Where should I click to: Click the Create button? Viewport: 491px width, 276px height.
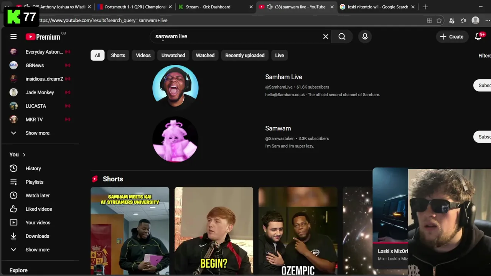click(x=451, y=36)
